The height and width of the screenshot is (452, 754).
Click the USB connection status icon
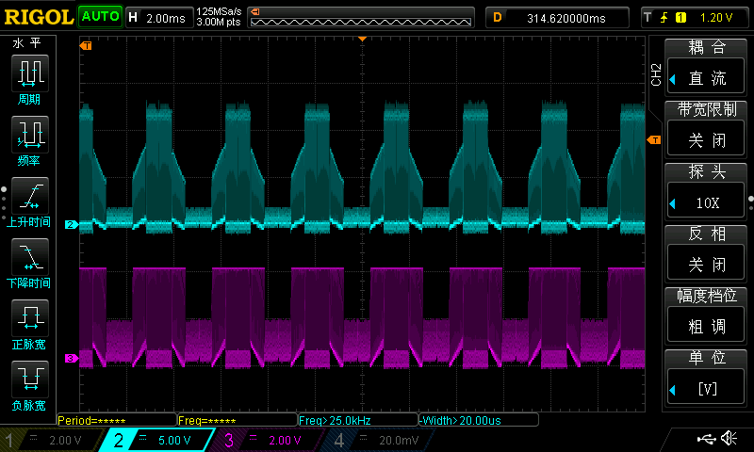pos(706,438)
